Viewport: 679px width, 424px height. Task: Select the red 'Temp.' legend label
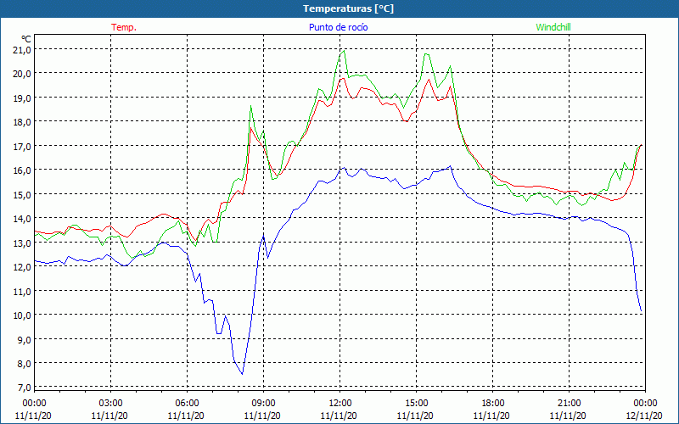point(124,27)
